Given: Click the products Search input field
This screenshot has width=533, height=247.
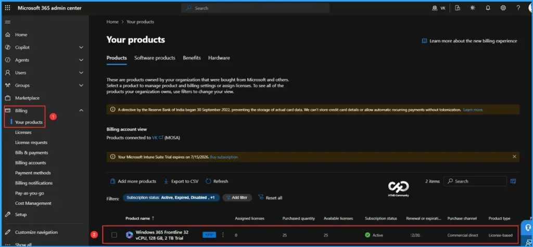Looking at the screenshot, I should tap(475, 181).
